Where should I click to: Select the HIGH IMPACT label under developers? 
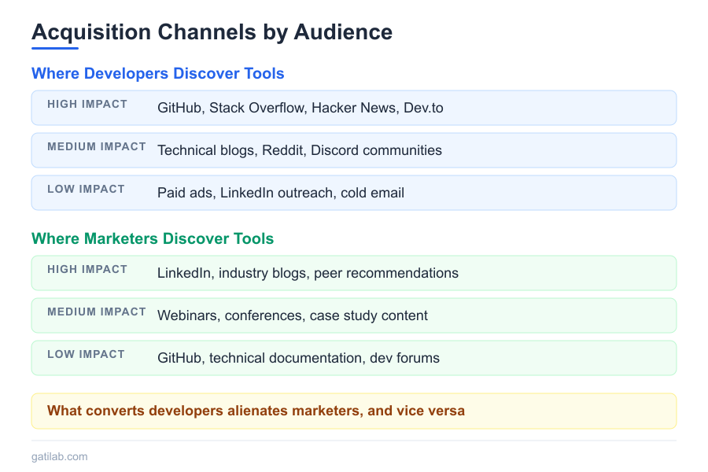point(87,104)
